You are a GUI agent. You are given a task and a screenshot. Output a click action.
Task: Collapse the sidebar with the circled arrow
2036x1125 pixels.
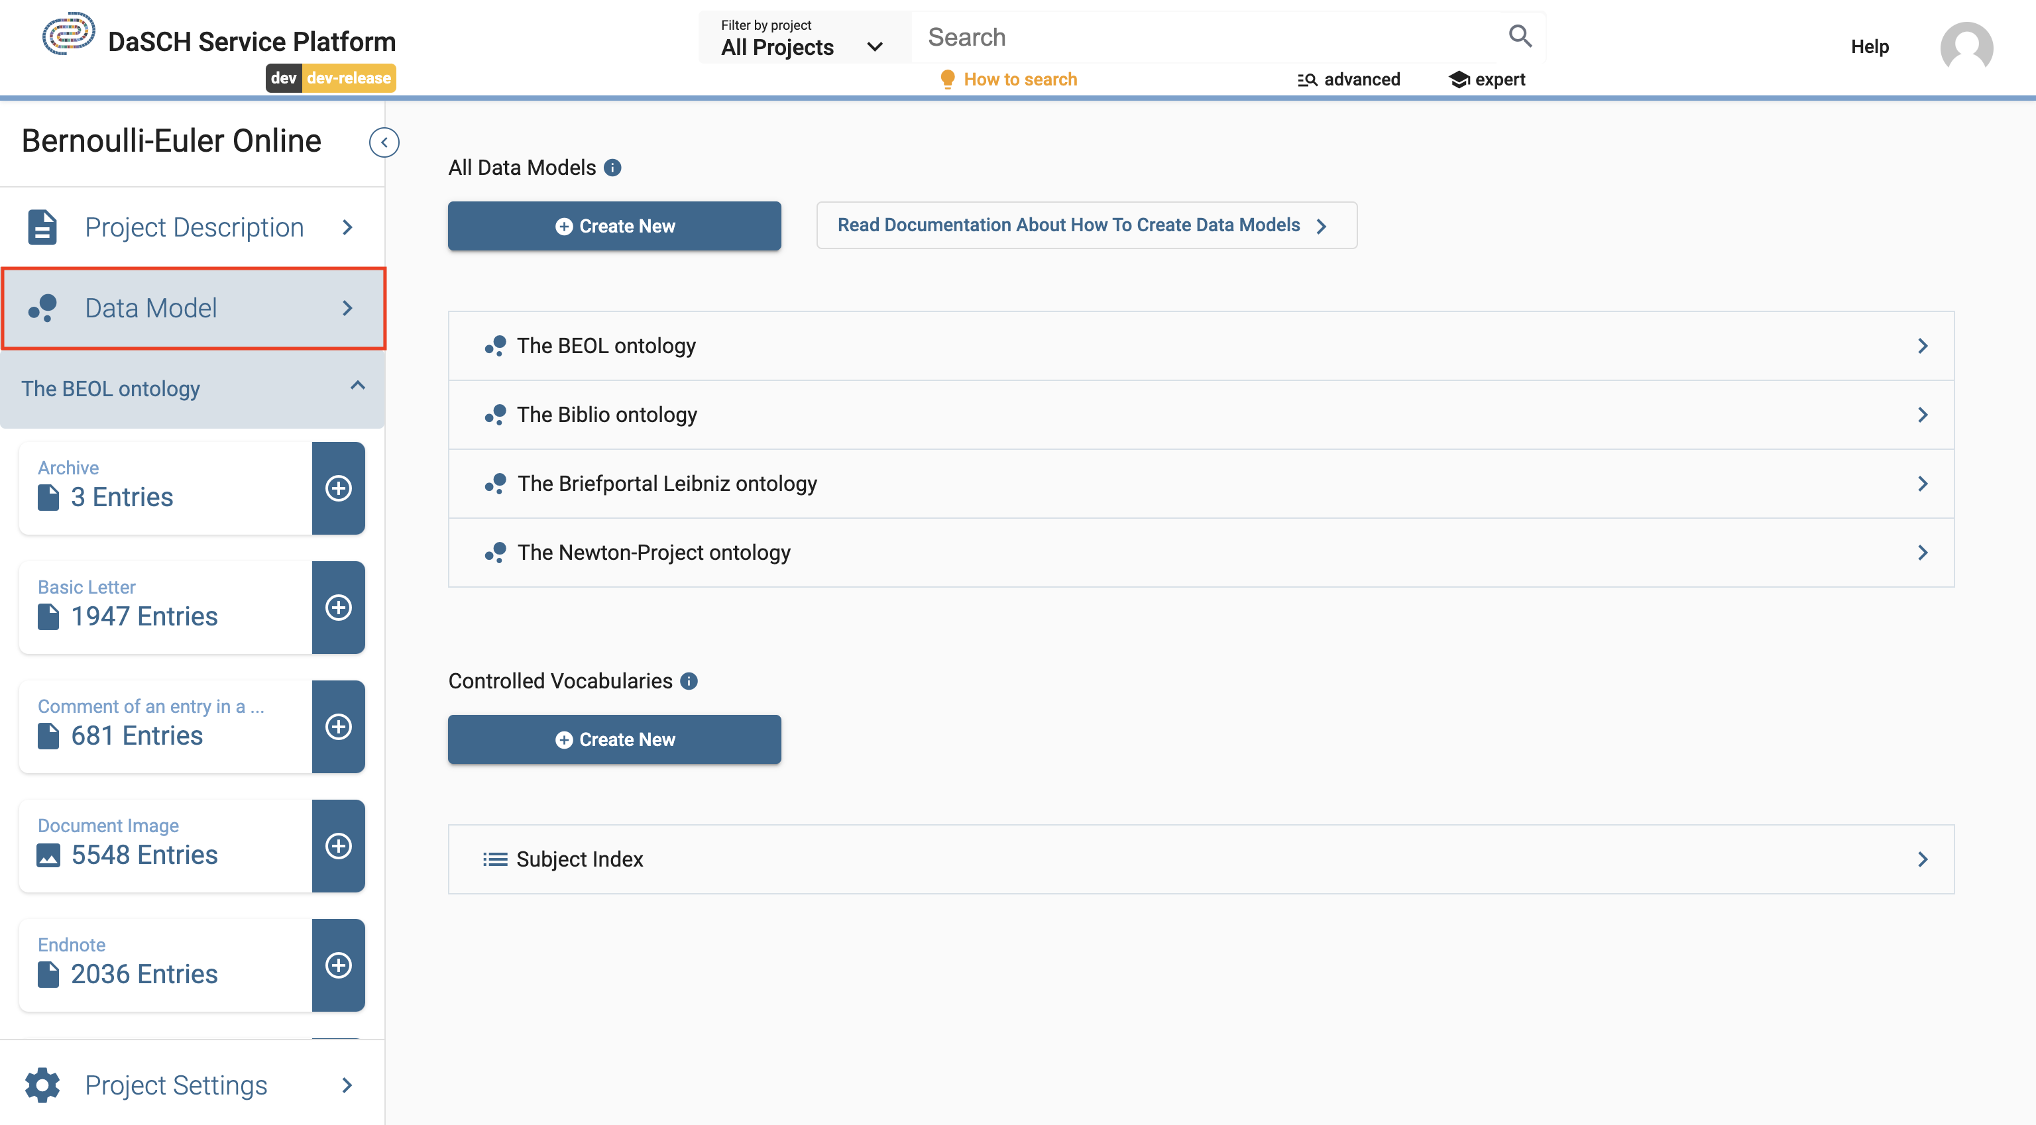[384, 142]
